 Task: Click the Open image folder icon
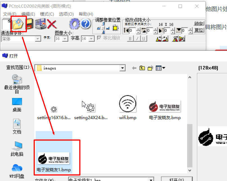click(18, 24)
